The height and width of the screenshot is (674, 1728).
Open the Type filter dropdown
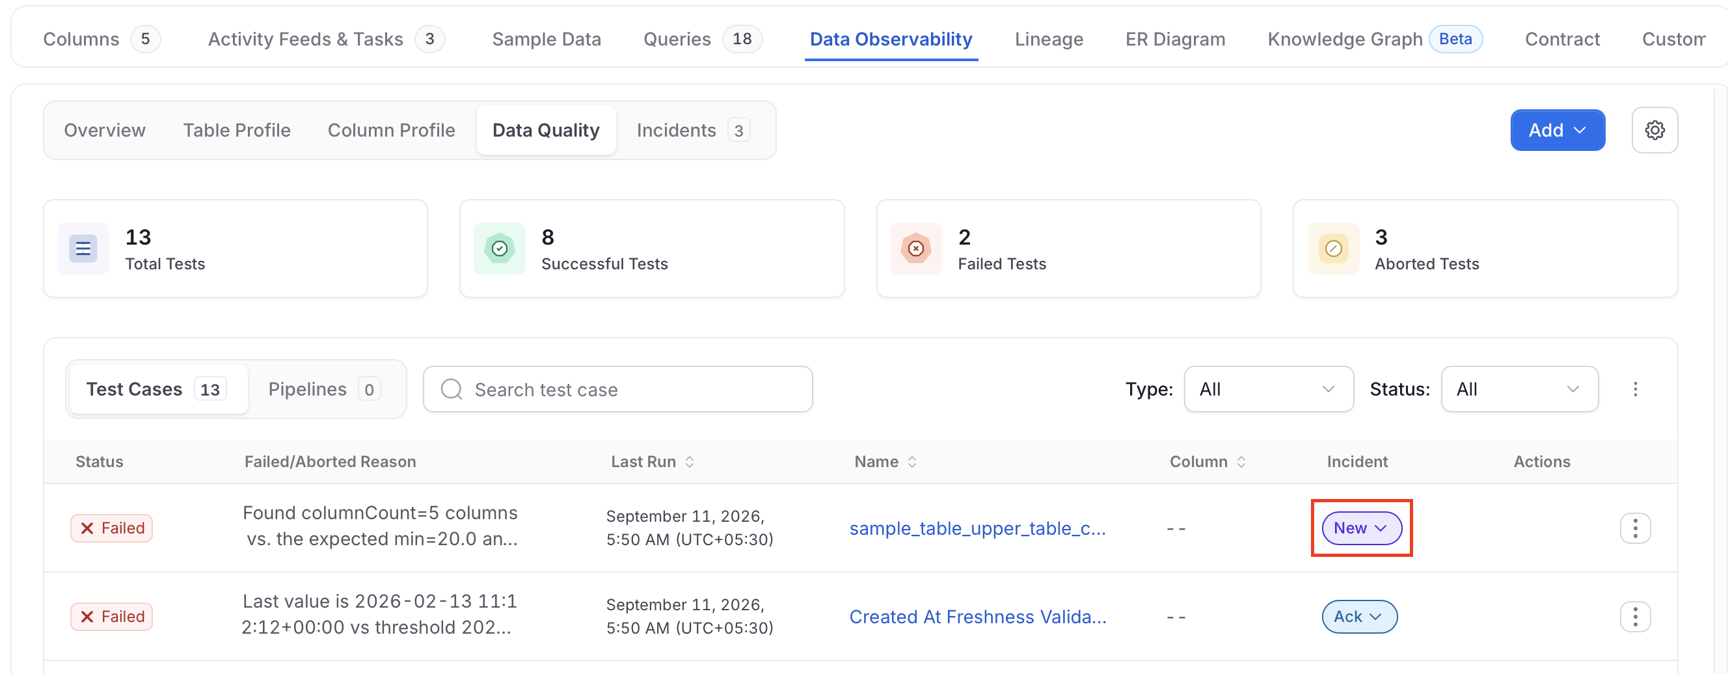pyautogui.click(x=1269, y=389)
